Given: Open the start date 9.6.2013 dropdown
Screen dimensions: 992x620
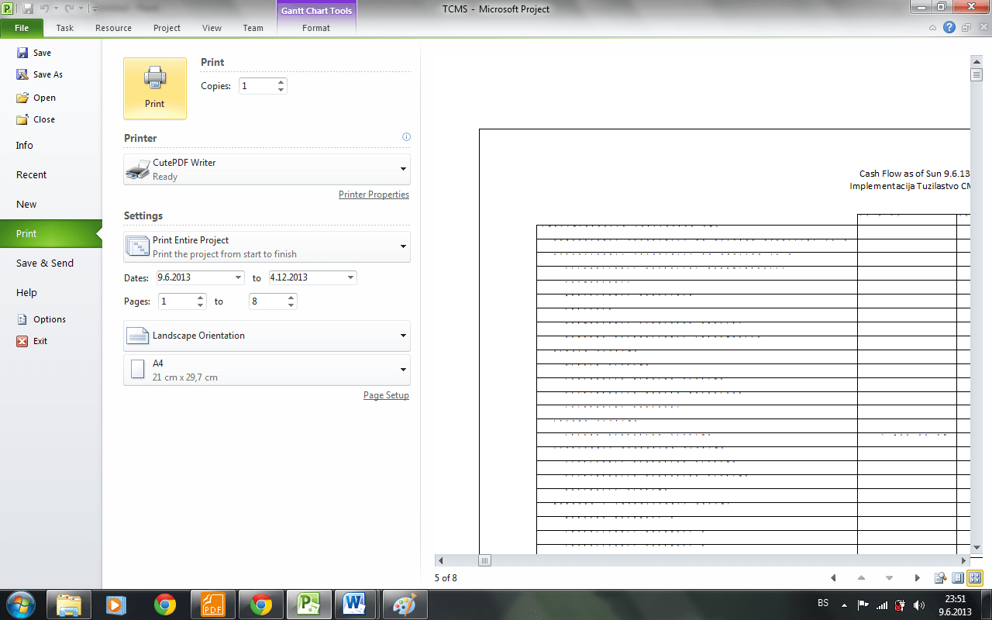Looking at the screenshot, I should point(237,277).
